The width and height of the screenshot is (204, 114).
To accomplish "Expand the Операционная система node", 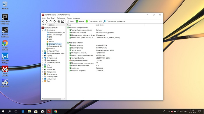I will pos(43,53).
